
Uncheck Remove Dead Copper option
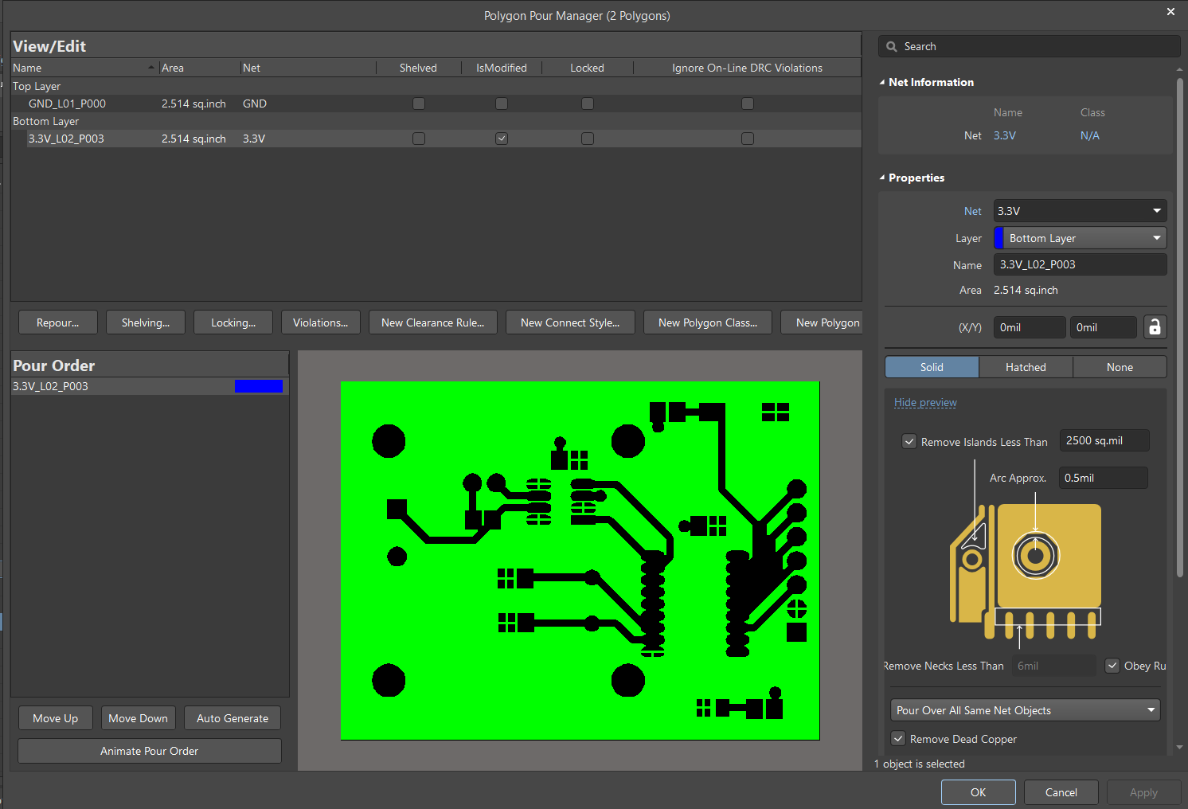click(898, 739)
